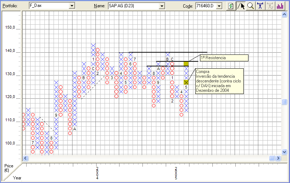The height and width of the screenshot is (183, 290).
Task: Click the grayed weightlifter X2 icon
Action: pyautogui.click(x=270, y=6)
